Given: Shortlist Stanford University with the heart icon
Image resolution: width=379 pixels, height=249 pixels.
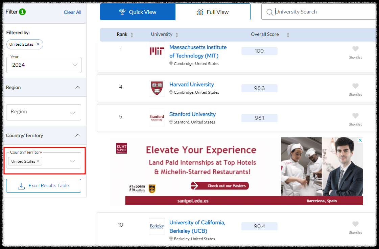Looking at the screenshot, I should (x=355, y=116).
